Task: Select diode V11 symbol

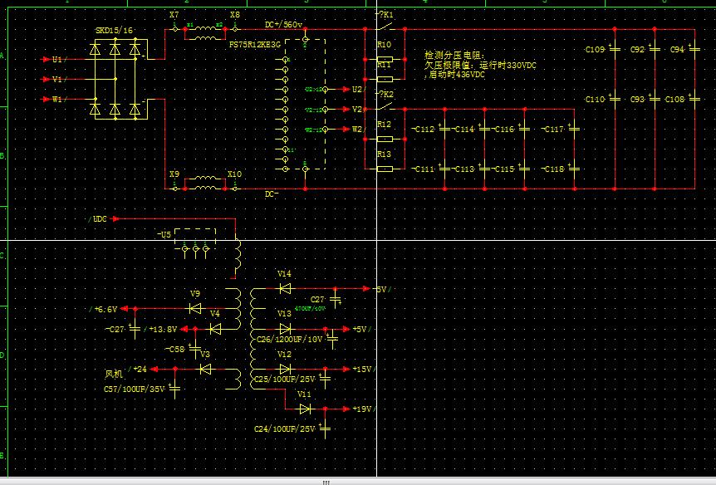Action: click(x=305, y=409)
